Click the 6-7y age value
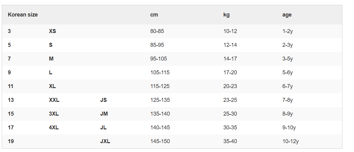This screenshot has height=152, width=354. [287, 86]
